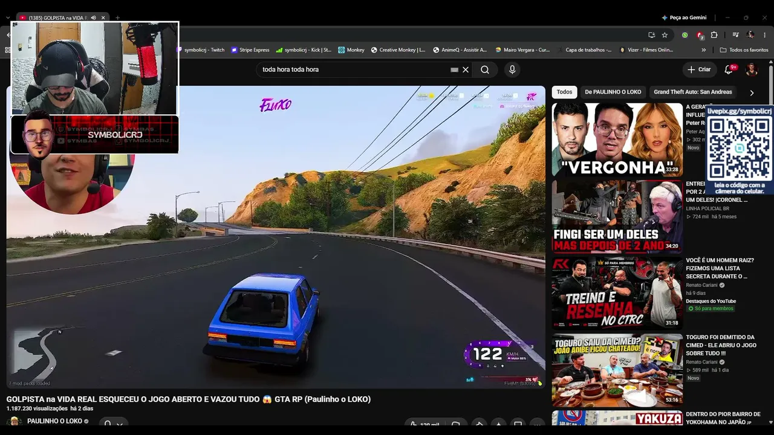This screenshot has width=774, height=435.
Task: Open the AnimeQ - Assistir bookmark
Action: [x=460, y=50]
